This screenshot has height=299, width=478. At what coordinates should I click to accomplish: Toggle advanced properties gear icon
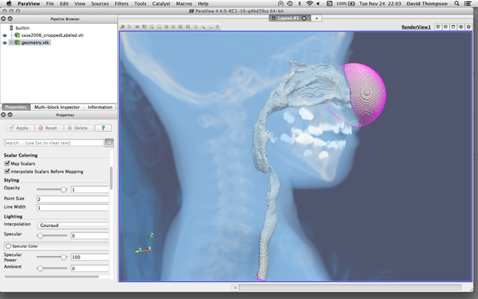[110, 143]
